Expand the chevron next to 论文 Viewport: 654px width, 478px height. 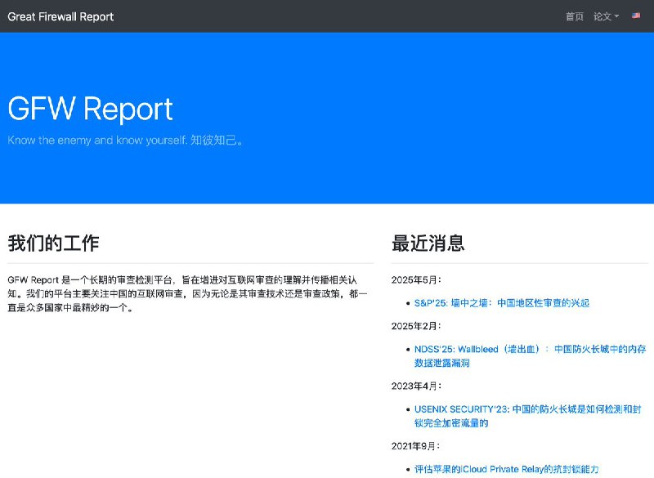click(615, 16)
